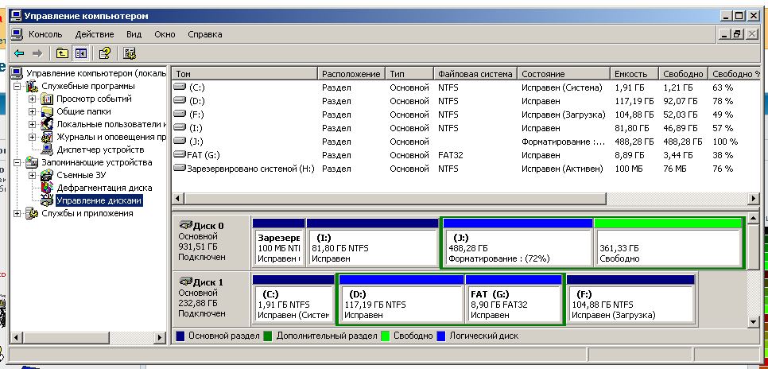The width and height of the screenshot is (768, 369).
Task: Click the Help toolbar icon
Action: coord(104,53)
